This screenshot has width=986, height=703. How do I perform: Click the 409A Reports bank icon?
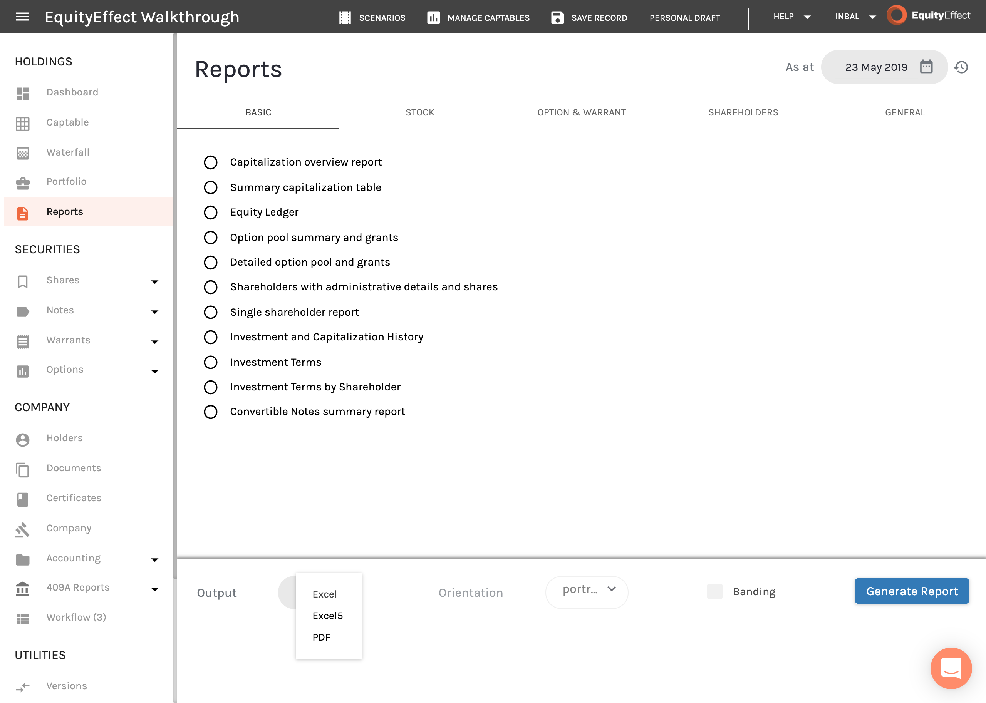tap(22, 589)
